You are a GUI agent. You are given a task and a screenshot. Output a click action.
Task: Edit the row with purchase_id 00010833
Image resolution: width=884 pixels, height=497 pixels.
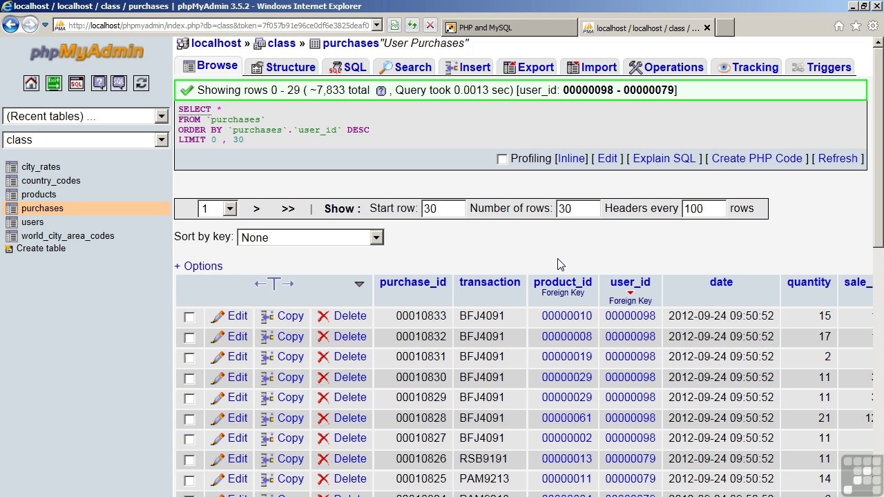pyautogui.click(x=229, y=316)
